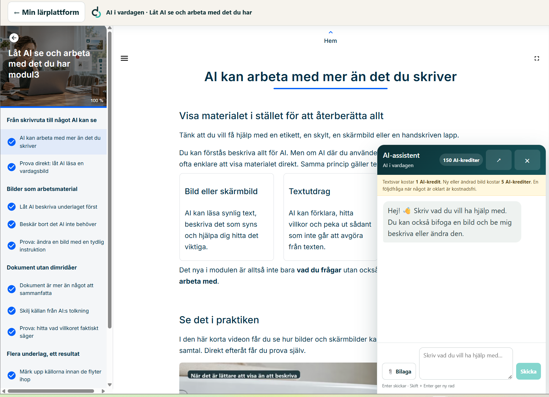The height and width of the screenshot is (397, 549).
Task: Click the Textutdrag card
Action: (x=330, y=217)
